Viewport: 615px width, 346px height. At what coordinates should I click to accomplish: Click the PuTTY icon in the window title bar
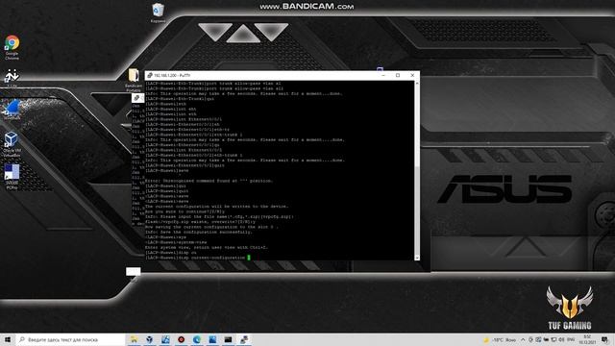tap(150, 75)
